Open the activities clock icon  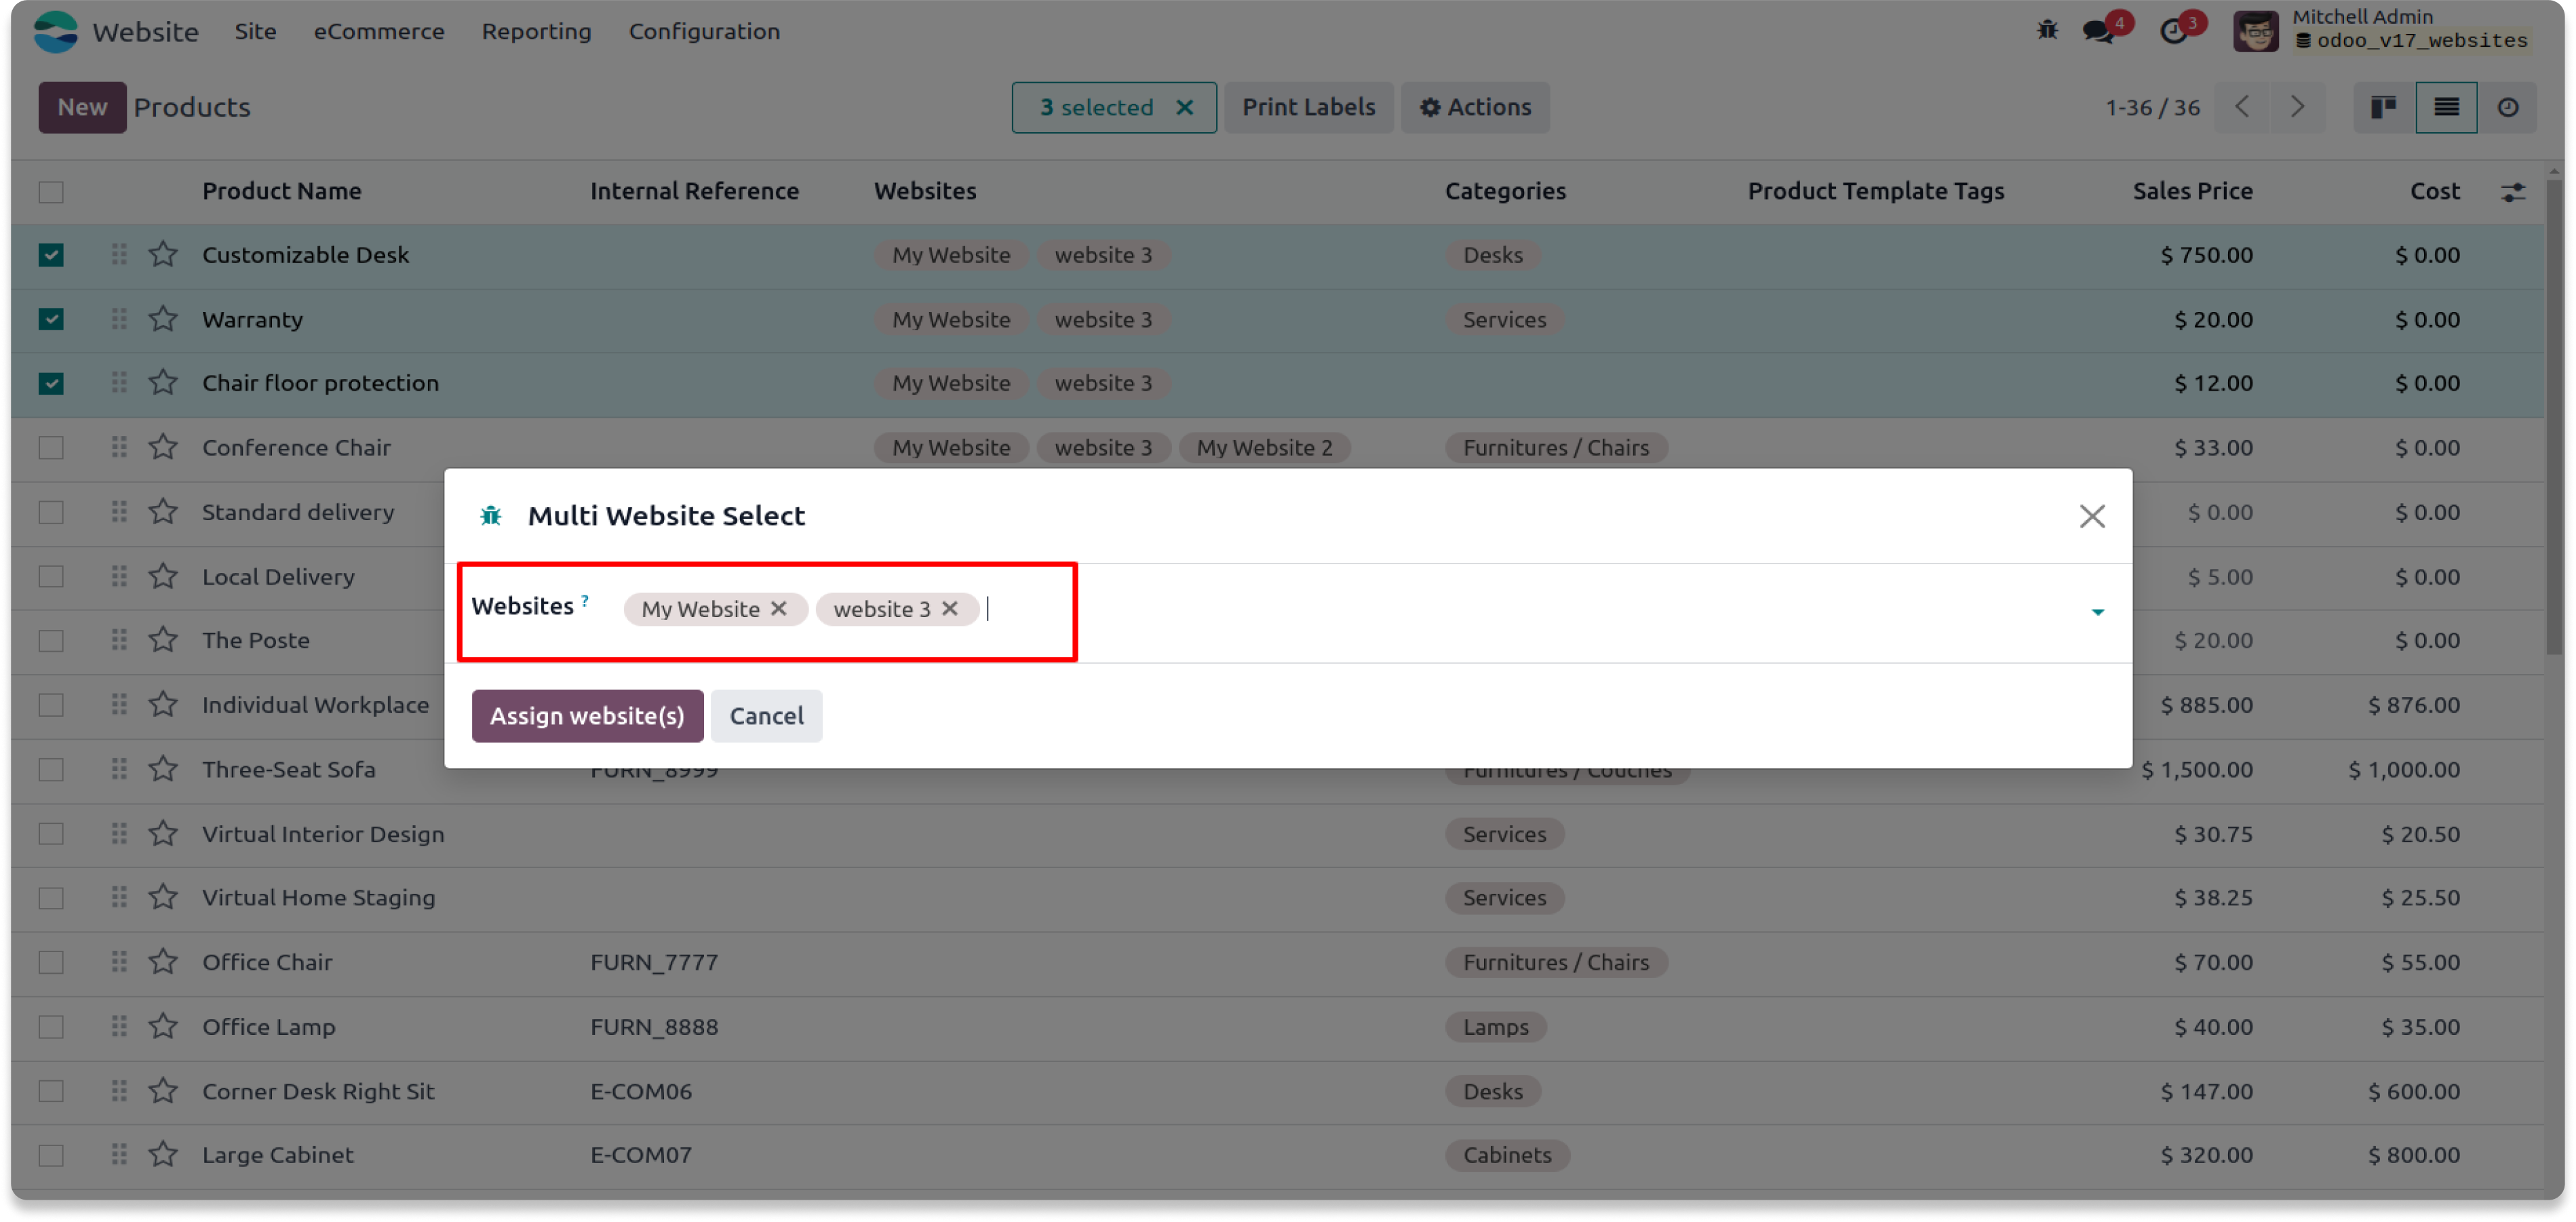(2174, 31)
